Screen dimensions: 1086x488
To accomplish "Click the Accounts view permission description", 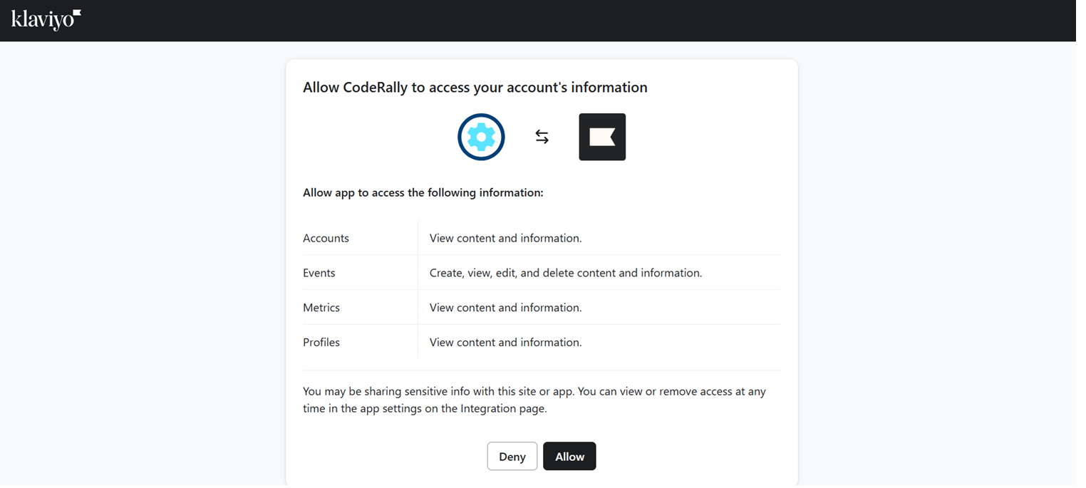I will (505, 238).
